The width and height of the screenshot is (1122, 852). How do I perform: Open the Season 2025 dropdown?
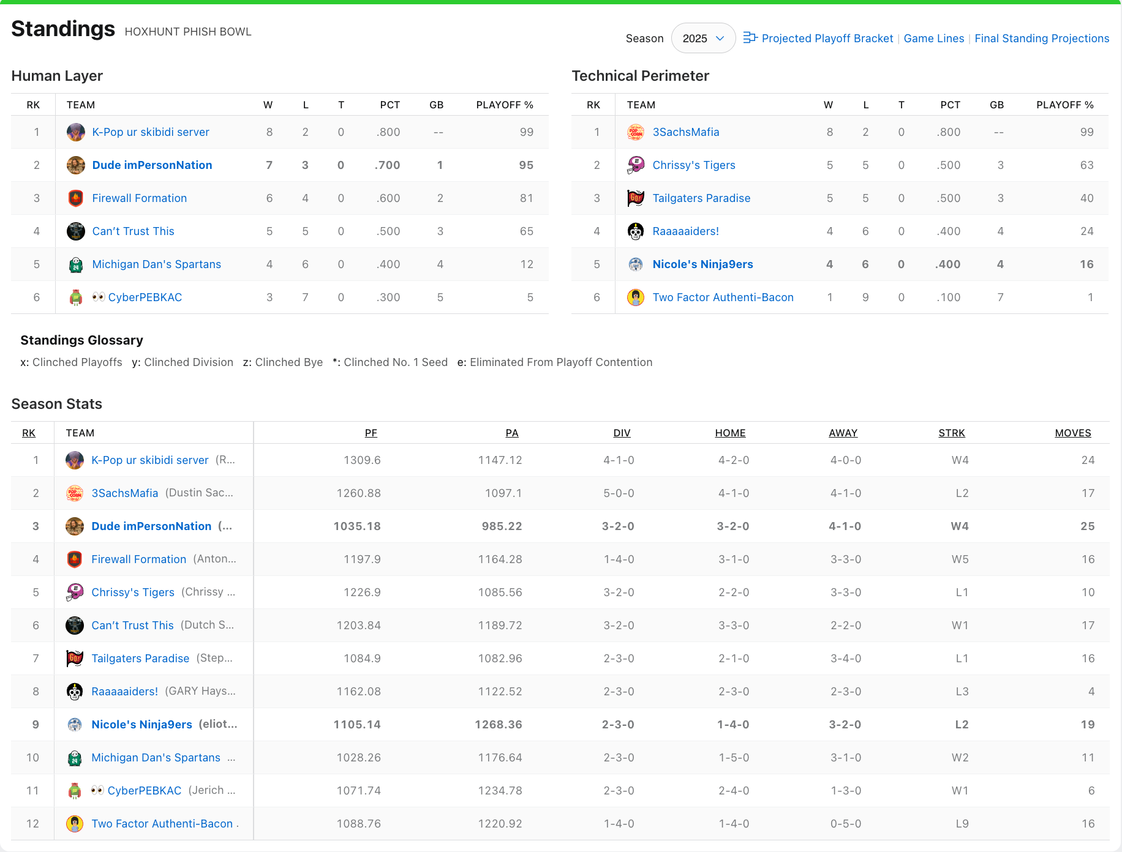pos(702,38)
